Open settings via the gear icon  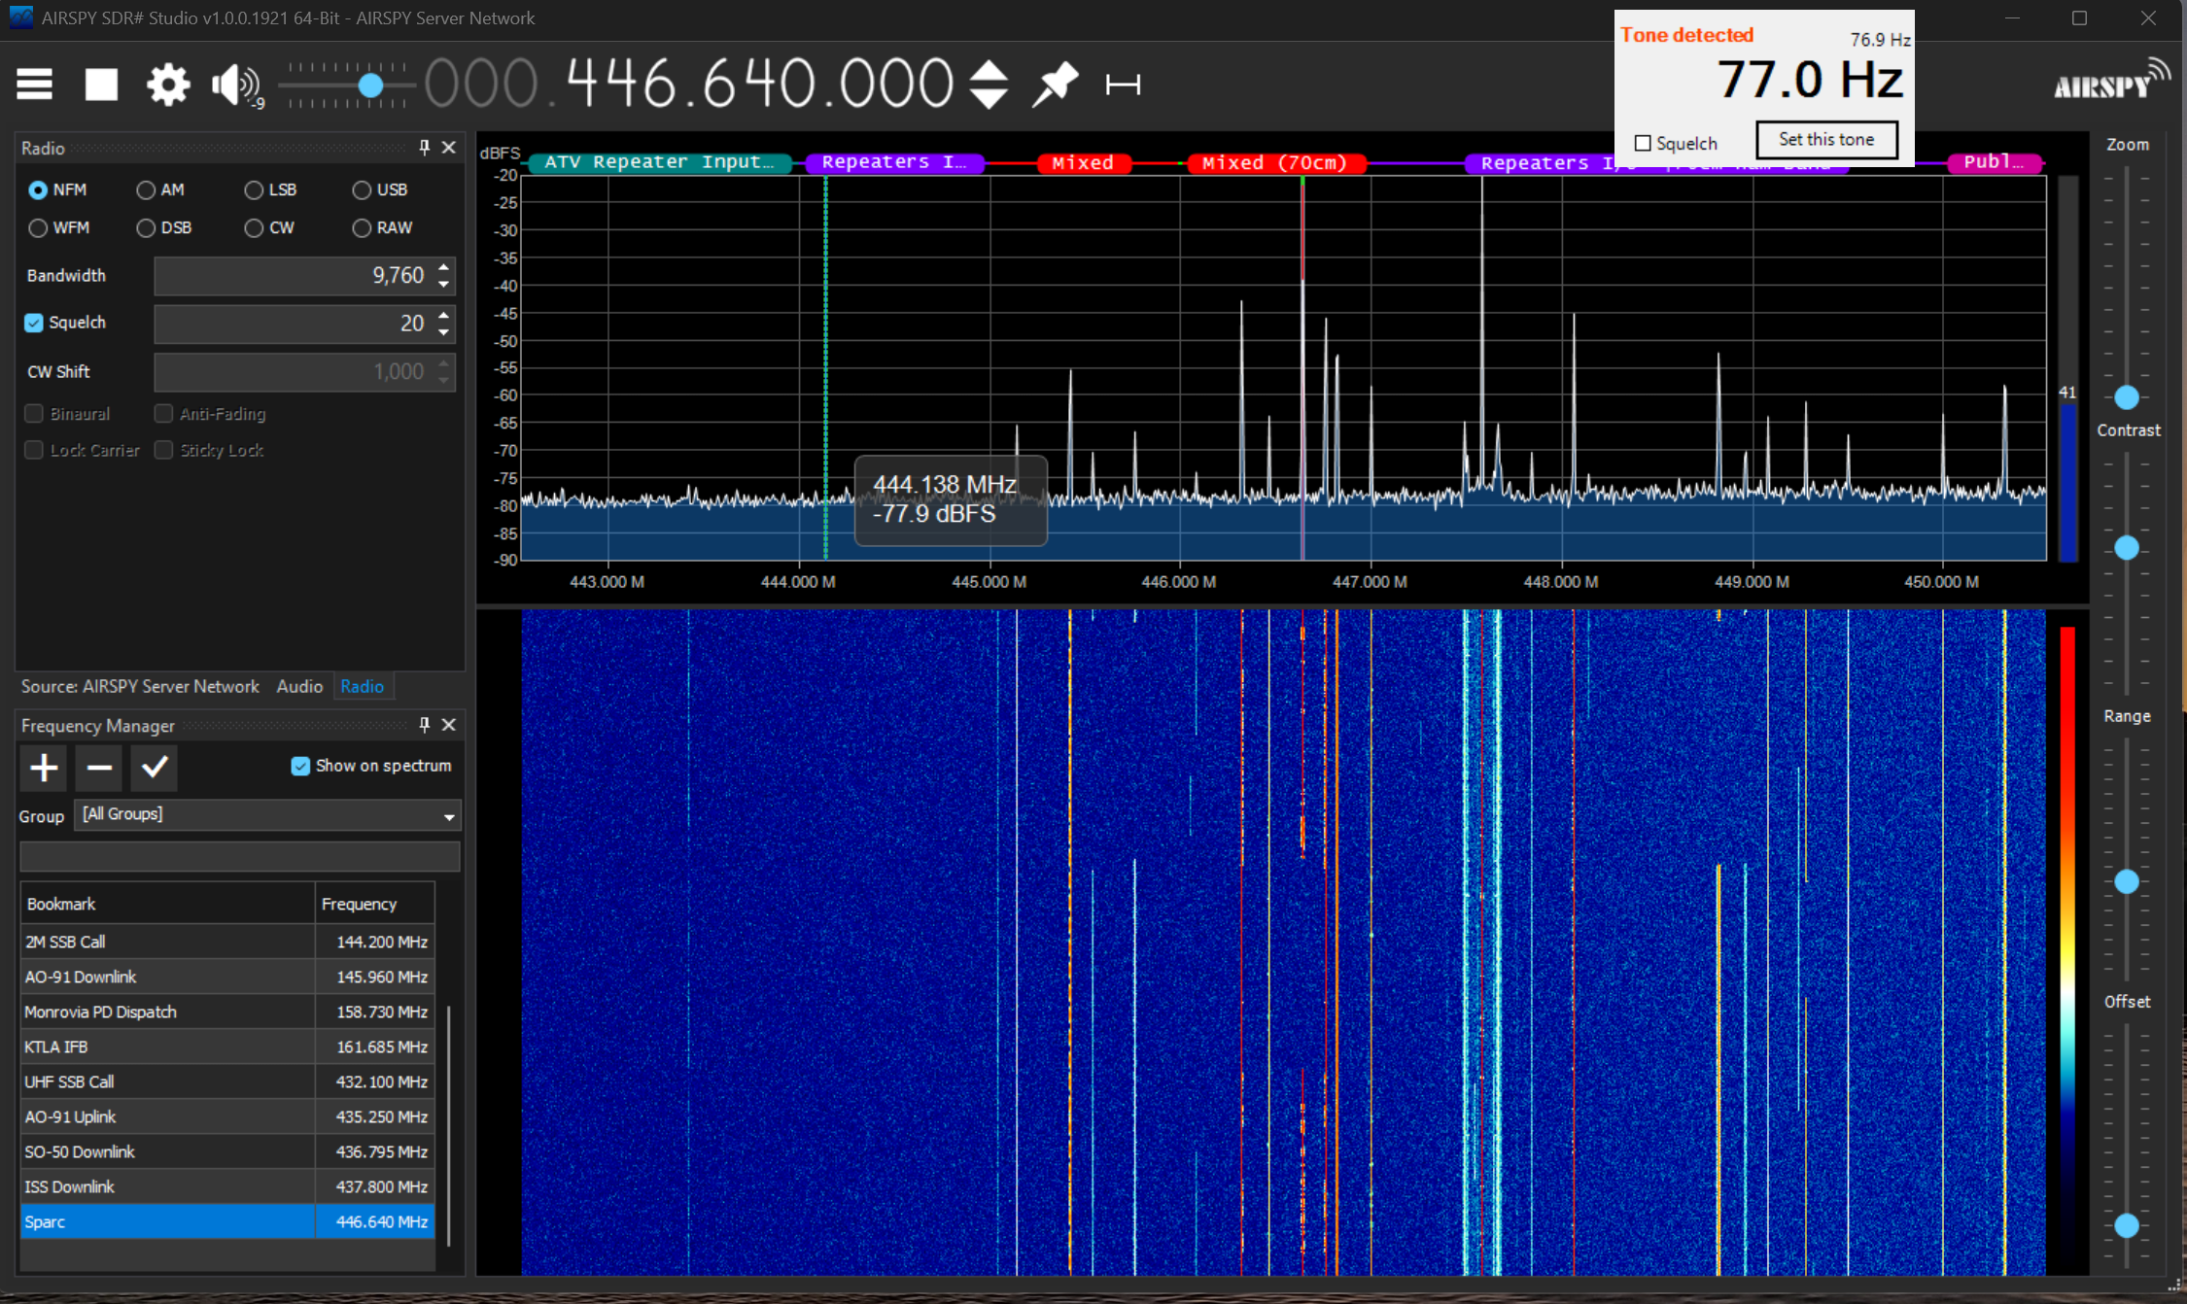[x=168, y=85]
